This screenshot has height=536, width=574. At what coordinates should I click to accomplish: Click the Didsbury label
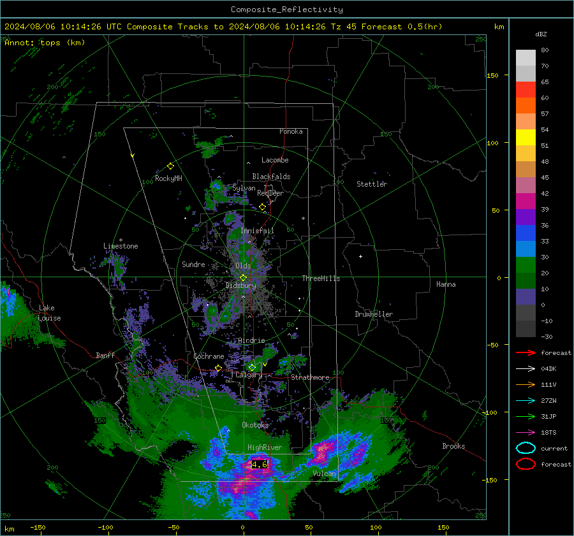(241, 286)
